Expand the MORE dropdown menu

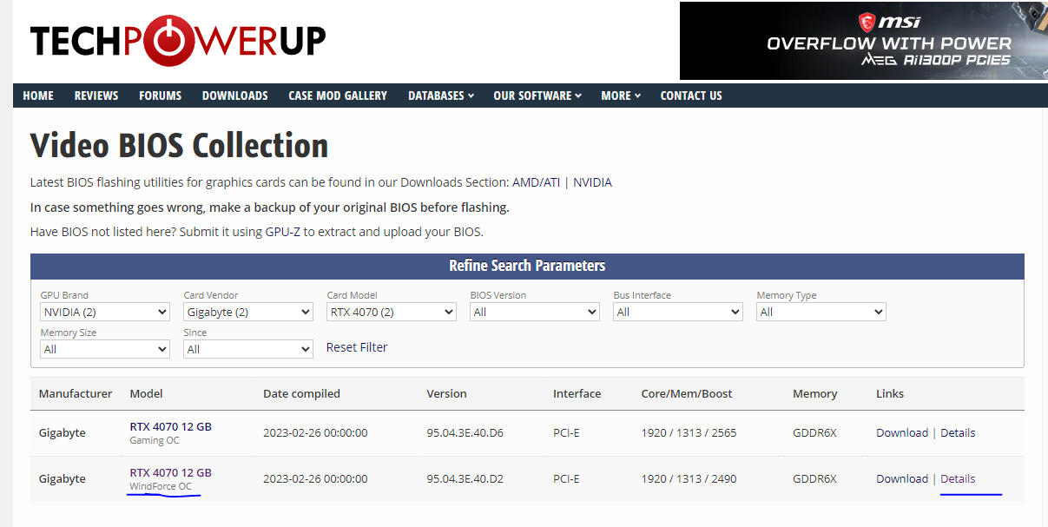(x=621, y=96)
